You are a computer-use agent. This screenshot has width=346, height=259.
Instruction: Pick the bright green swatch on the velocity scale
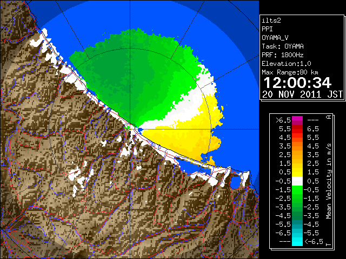pyautogui.click(x=297, y=190)
